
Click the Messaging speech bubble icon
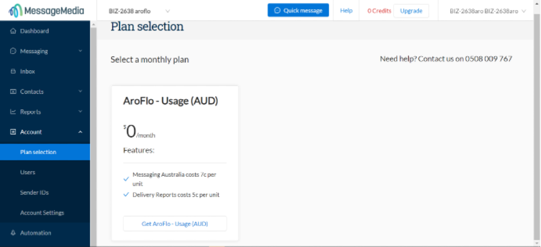coord(13,51)
